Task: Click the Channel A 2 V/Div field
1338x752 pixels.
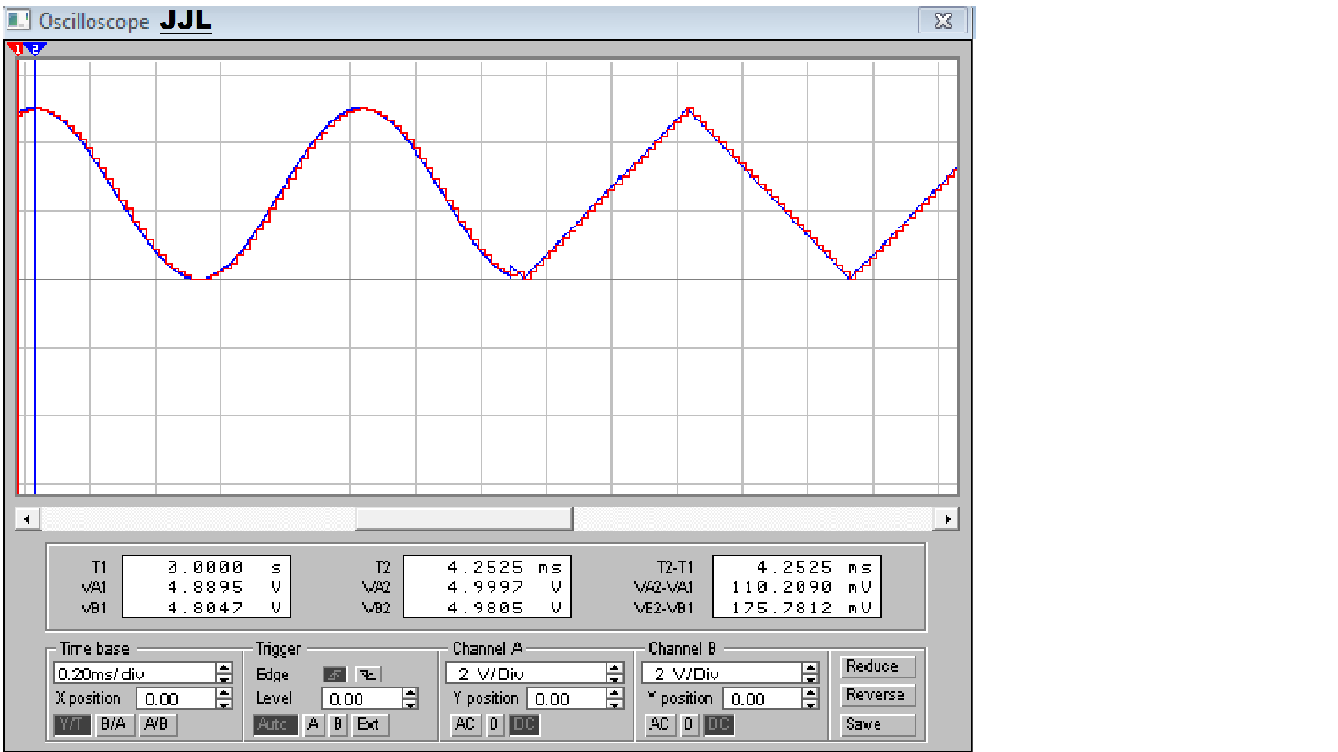Action: [527, 673]
